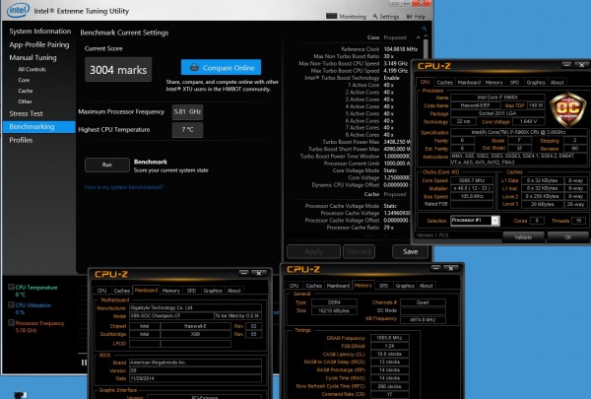The height and width of the screenshot is (399, 591).
Task: Toggle the CPU Temperature monitor checkbox
Action: [11, 287]
